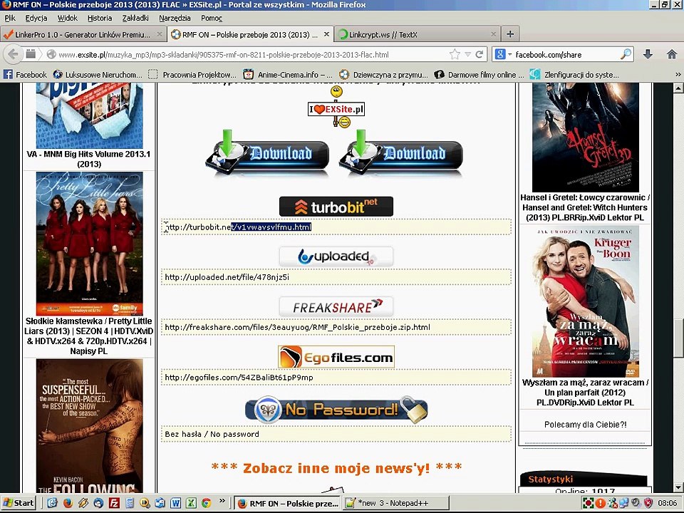Open the Windows Start button
The width and height of the screenshot is (684, 513).
click(19, 503)
